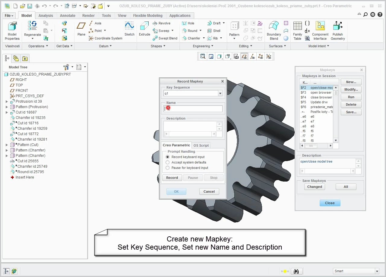Open Model Tree settings hammer icon

pyautogui.click(x=66, y=67)
